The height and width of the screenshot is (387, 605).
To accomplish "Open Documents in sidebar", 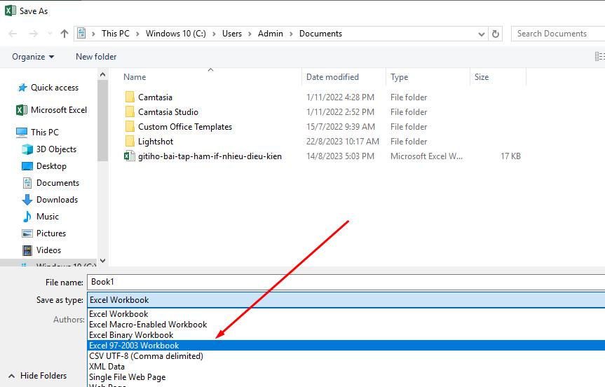I will [57, 183].
